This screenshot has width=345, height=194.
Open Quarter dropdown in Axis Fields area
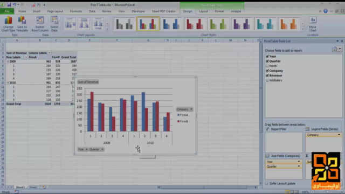tap(299, 167)
